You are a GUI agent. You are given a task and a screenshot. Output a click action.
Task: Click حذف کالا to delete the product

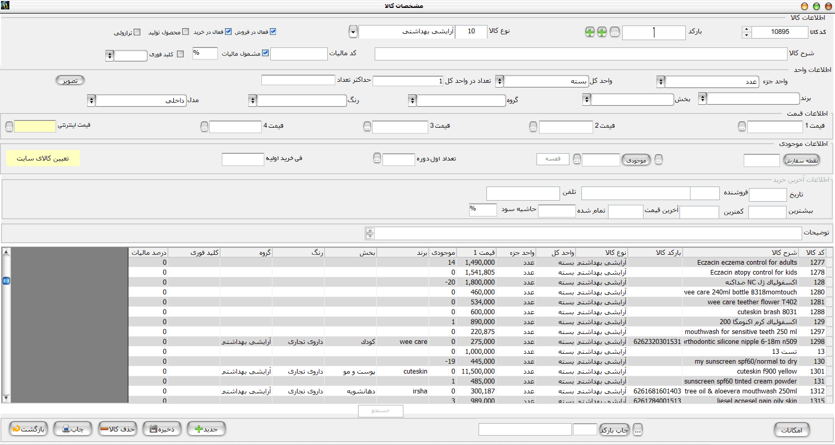[117, 429]
